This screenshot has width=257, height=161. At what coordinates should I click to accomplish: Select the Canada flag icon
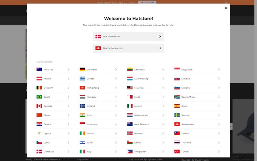click(x=39, y=106)
